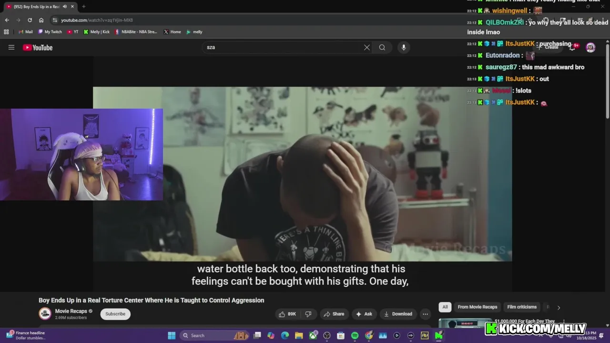Open the YouTube account avatar menu

590,47
